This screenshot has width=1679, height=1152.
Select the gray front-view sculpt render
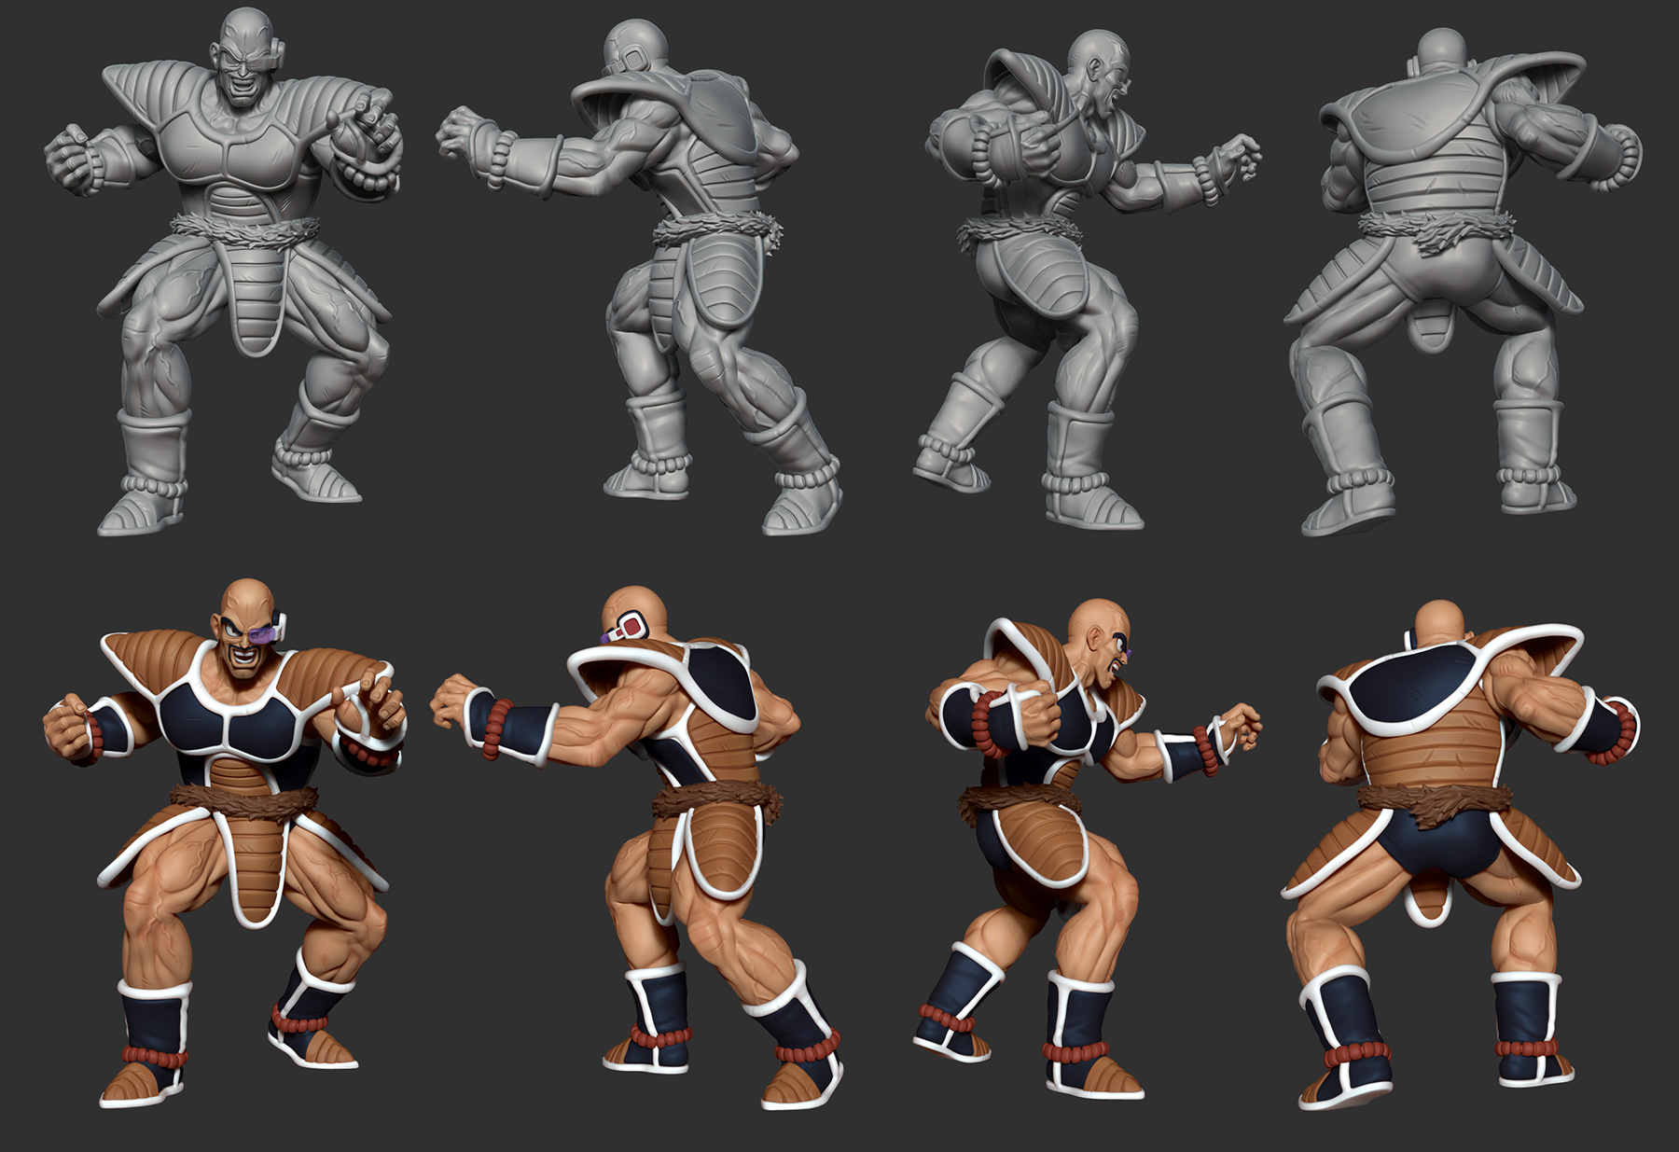point(224,271)
